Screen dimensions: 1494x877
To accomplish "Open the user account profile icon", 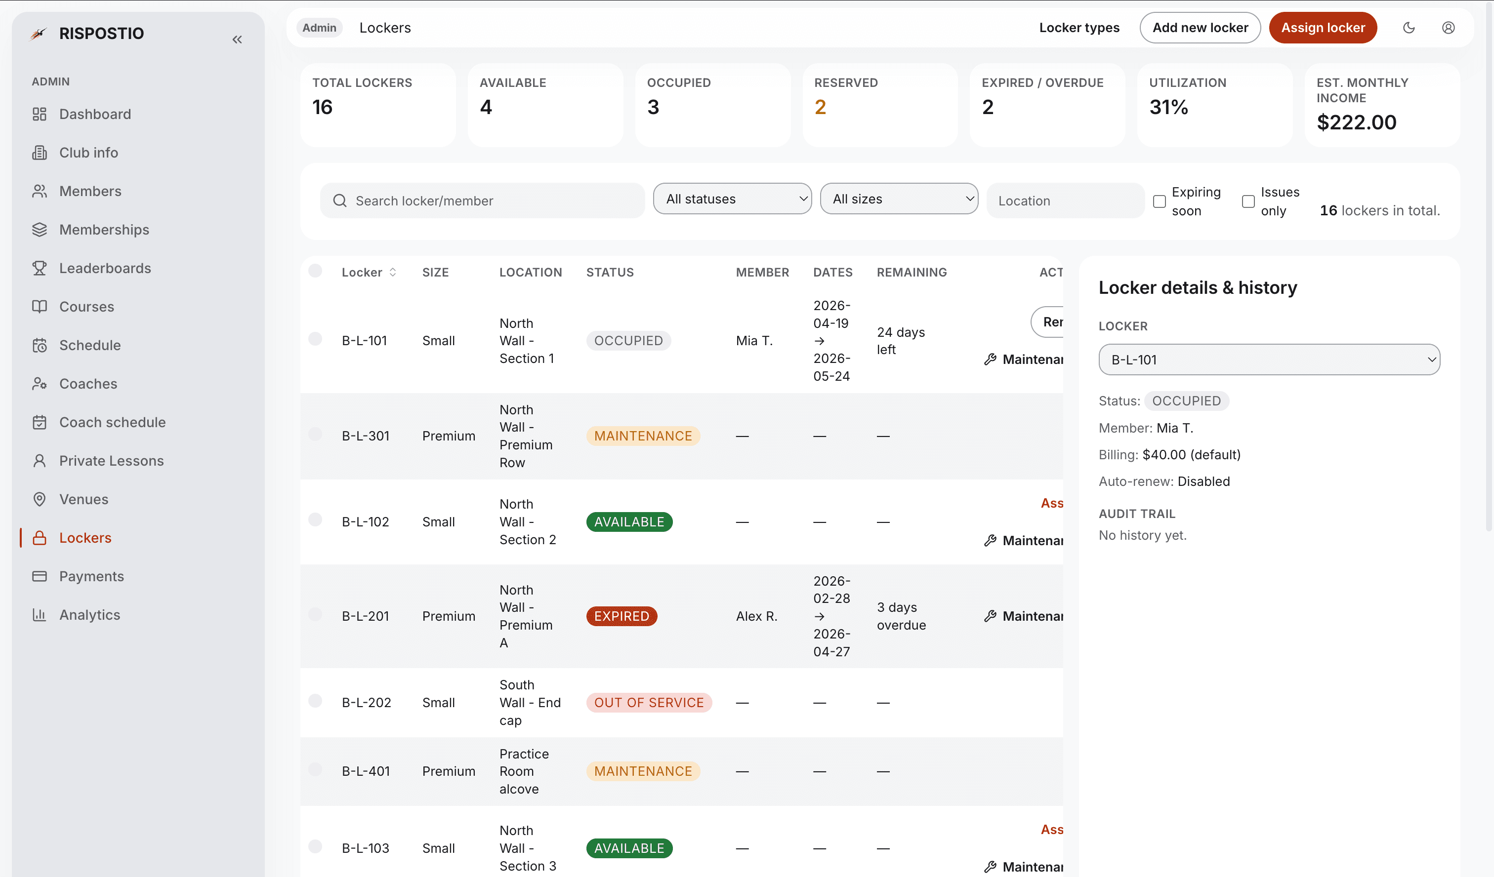I will click(x=1449, y=27).
